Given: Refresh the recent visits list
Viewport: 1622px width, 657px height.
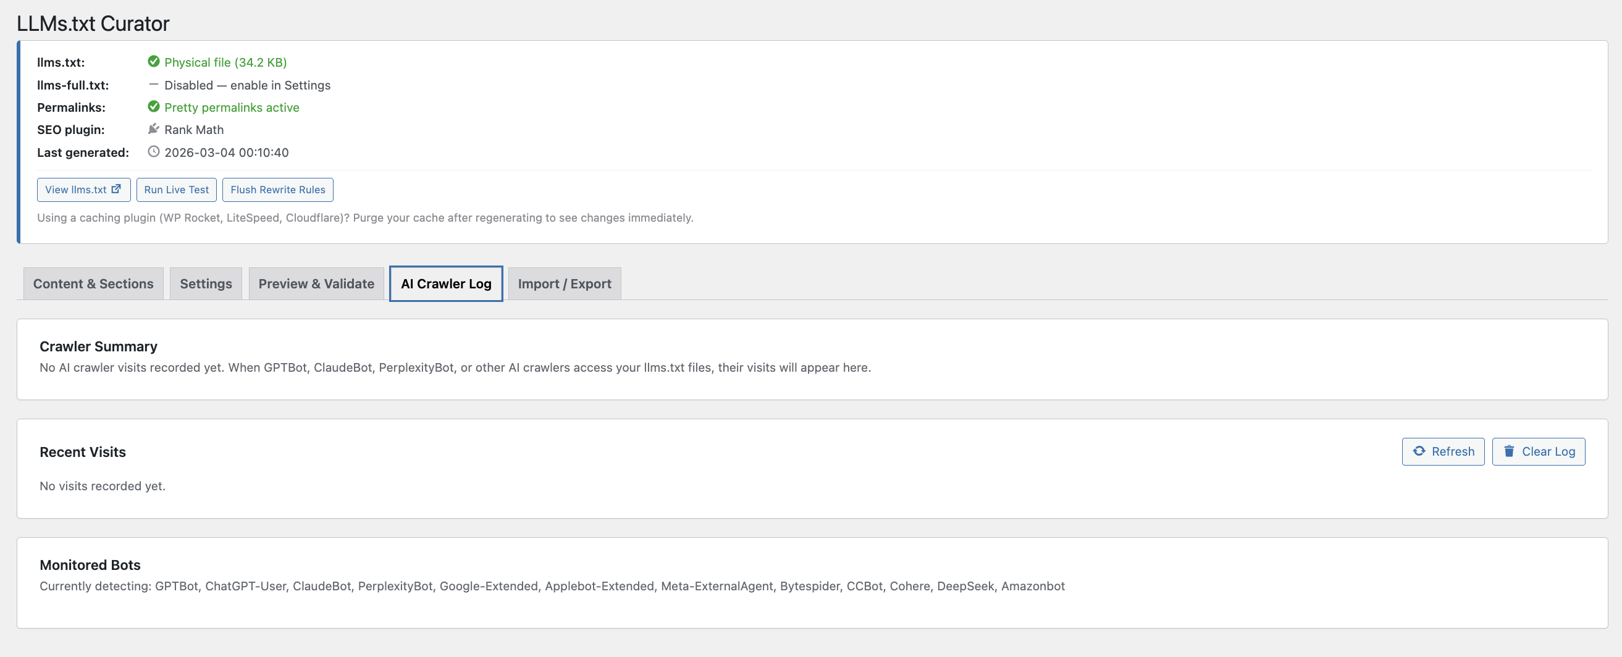Looking at the screenshot, I should (x=1442, y=451).
